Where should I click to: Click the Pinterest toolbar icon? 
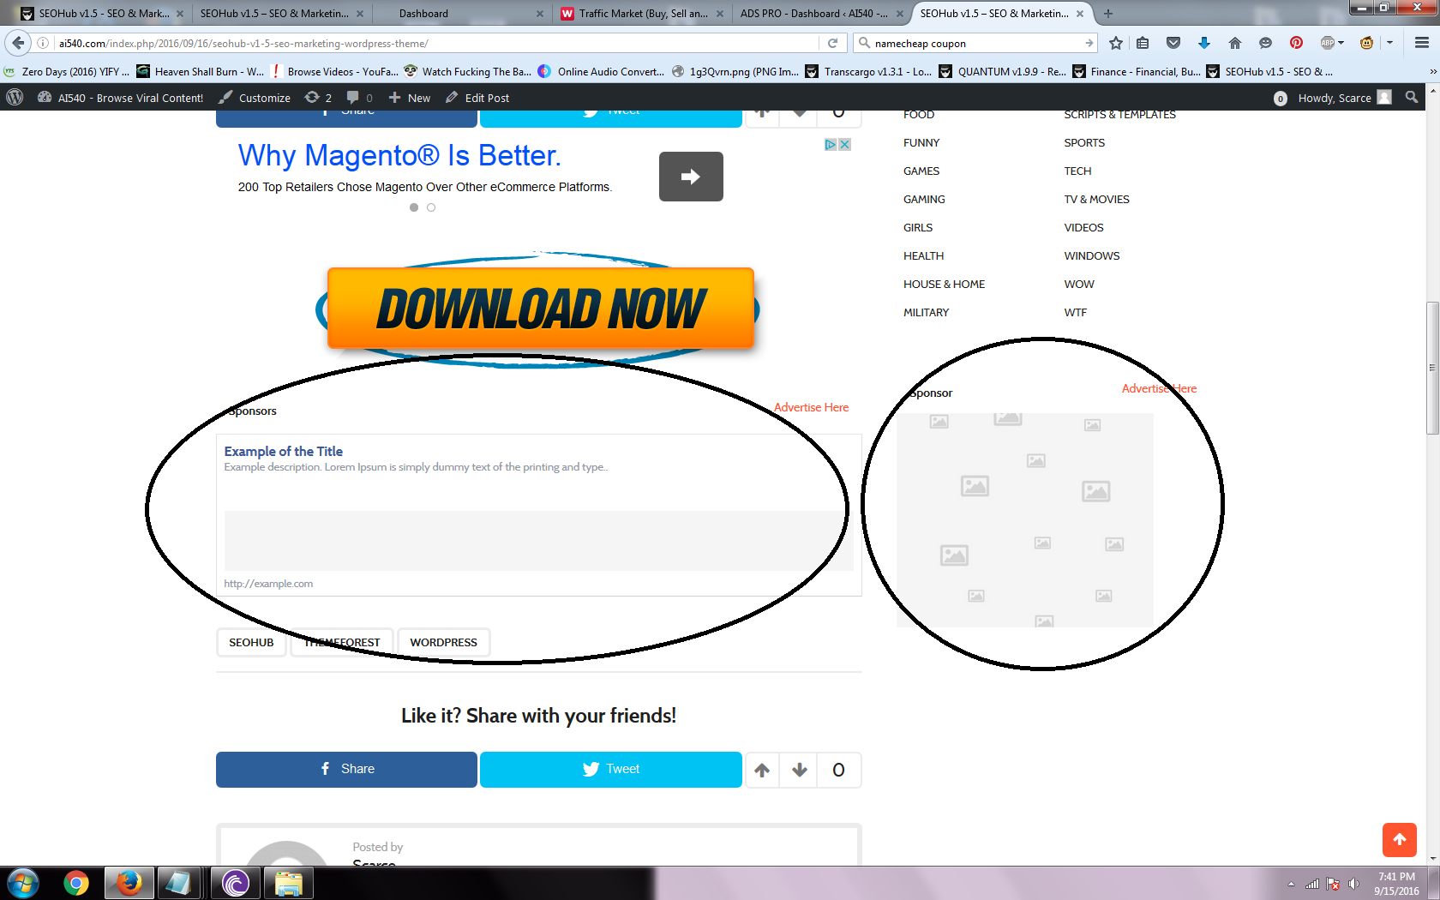pos(1296,43)
